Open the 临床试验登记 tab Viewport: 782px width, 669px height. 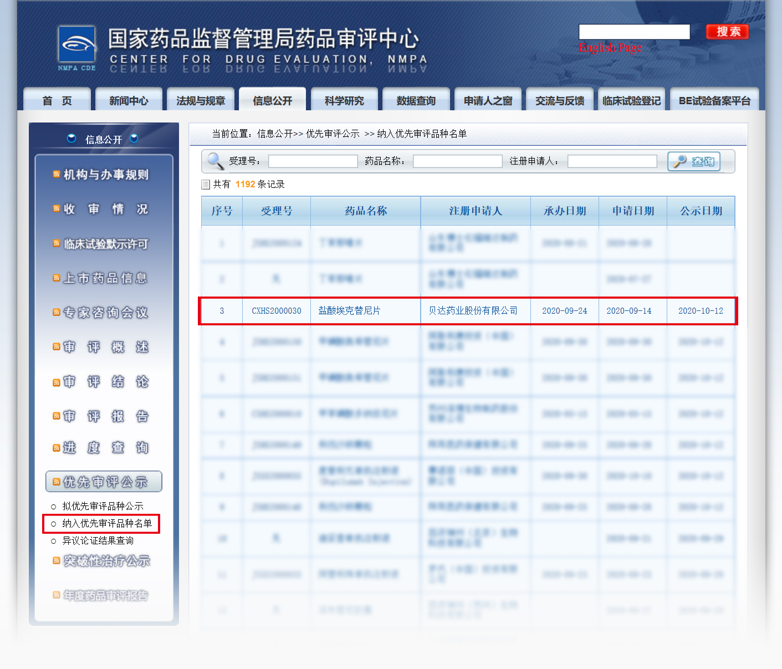click(x=631, y=100)
